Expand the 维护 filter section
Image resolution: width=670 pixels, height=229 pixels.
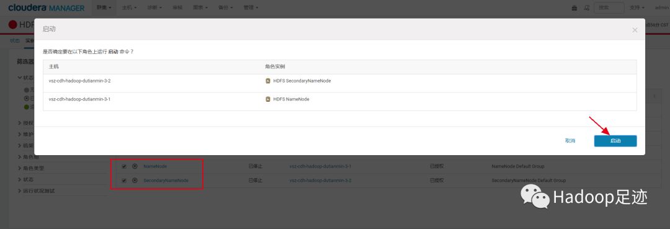(25, 134)
